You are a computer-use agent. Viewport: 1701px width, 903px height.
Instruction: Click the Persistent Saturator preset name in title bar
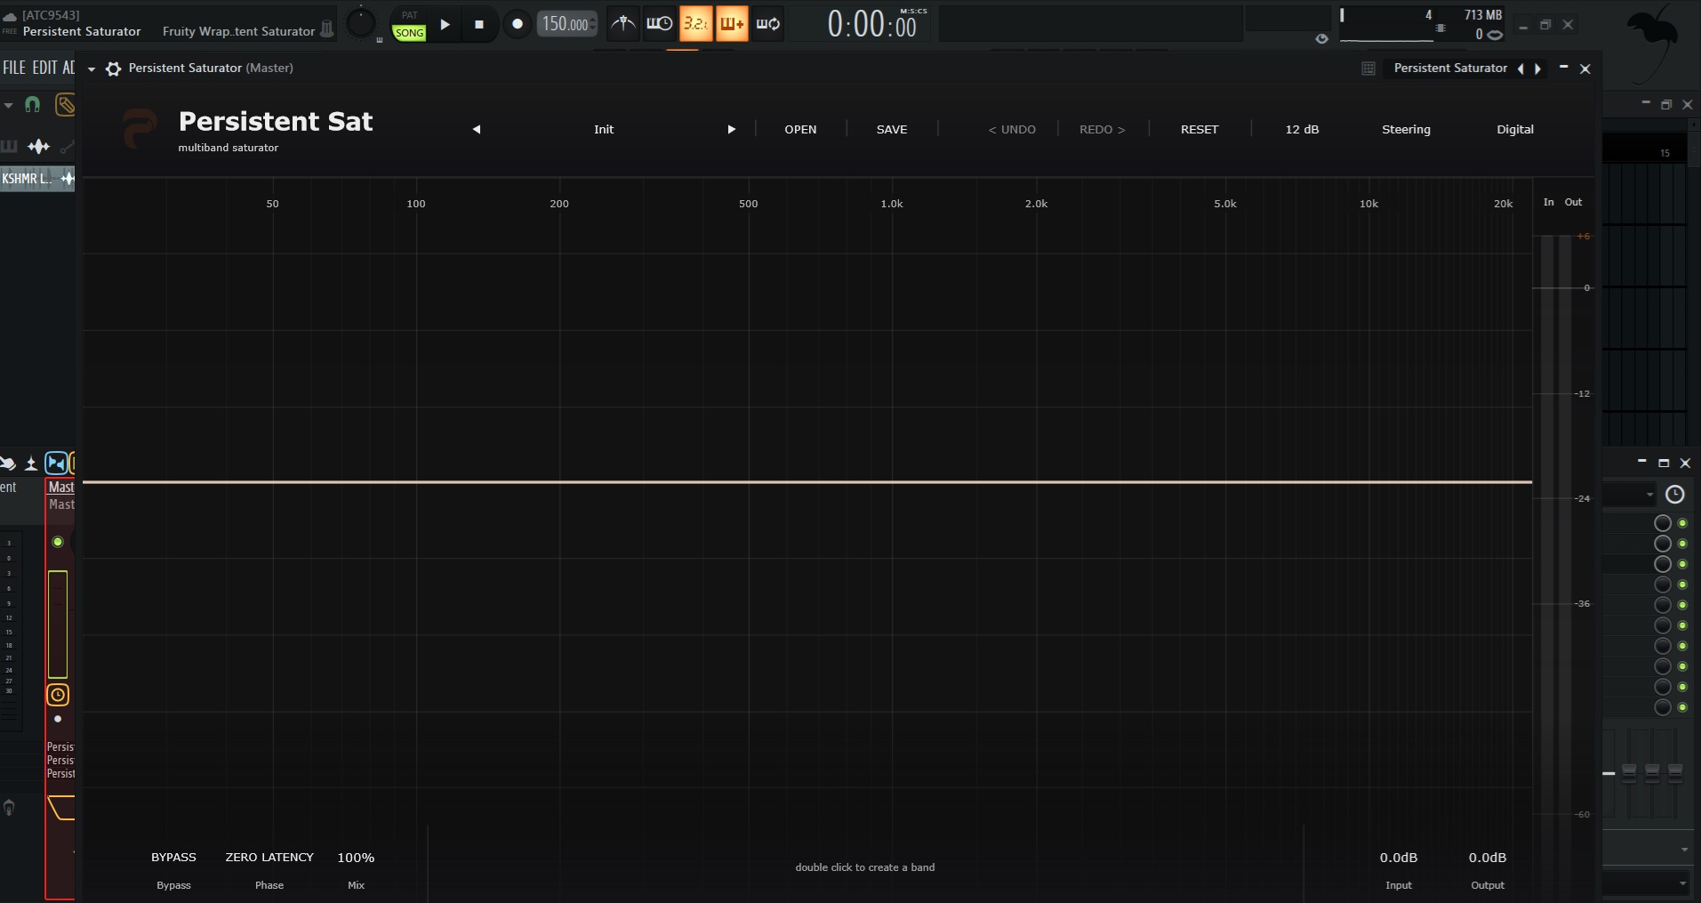tap(1450, 69)
